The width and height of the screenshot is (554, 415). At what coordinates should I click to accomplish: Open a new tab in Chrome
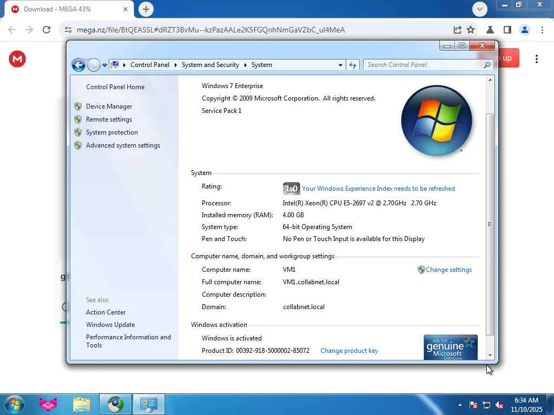pyautogui.click(x=146, y=9)
